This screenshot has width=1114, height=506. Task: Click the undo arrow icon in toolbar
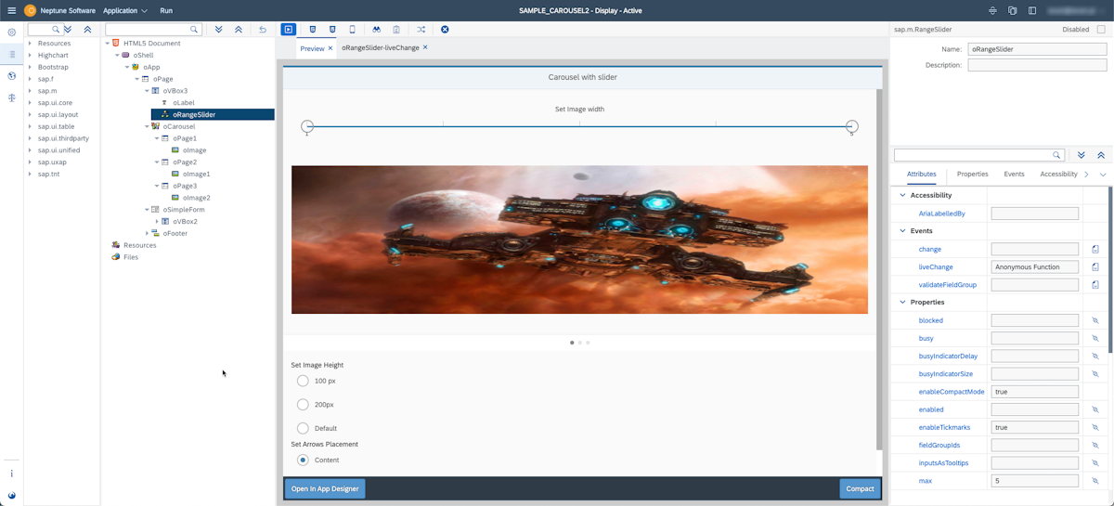coord(263,30)
